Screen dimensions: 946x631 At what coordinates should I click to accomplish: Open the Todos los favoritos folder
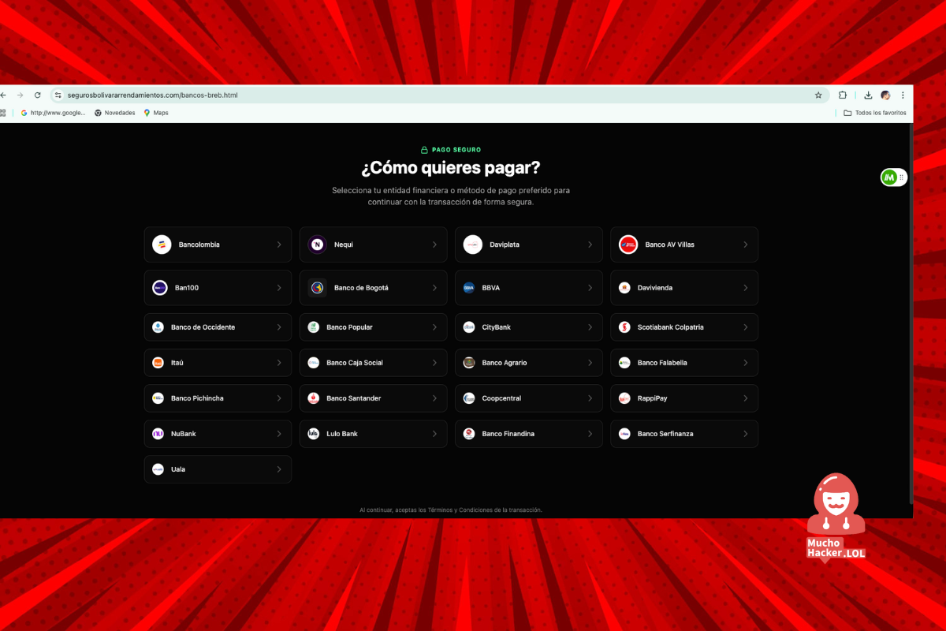pos(875,113)
